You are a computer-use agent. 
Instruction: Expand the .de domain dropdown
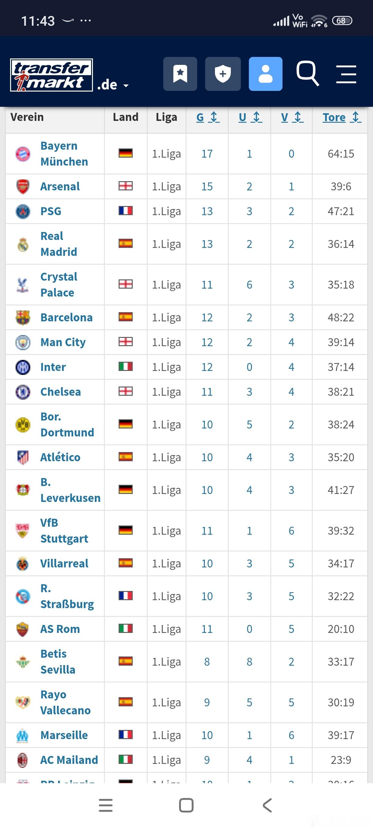(113, 85)
